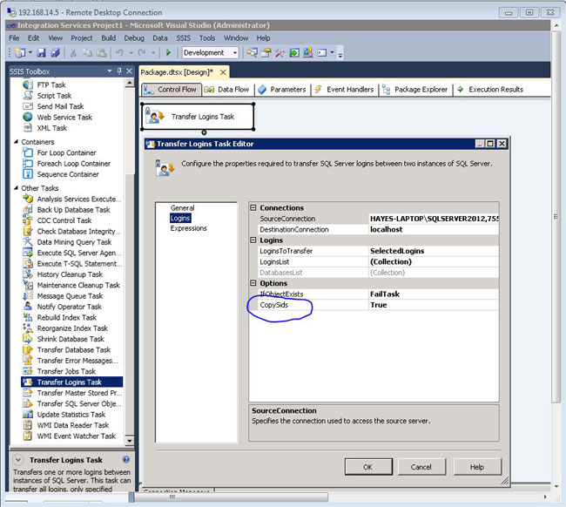566x507 pixels.
Task: Click the Cut scissors toolbar icon
Action: point(73,53)
